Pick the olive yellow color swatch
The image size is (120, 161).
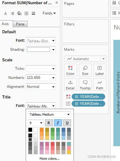pos(47,130)
